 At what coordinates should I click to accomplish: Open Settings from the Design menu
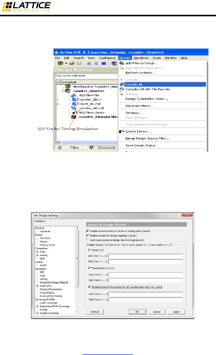click(133, 113)
